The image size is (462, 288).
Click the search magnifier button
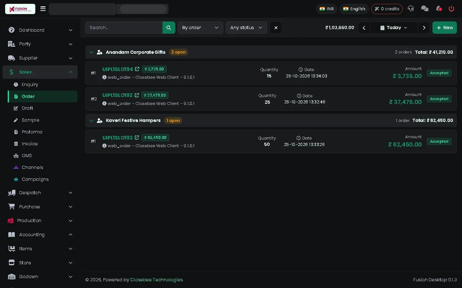(x=169, y=28)
